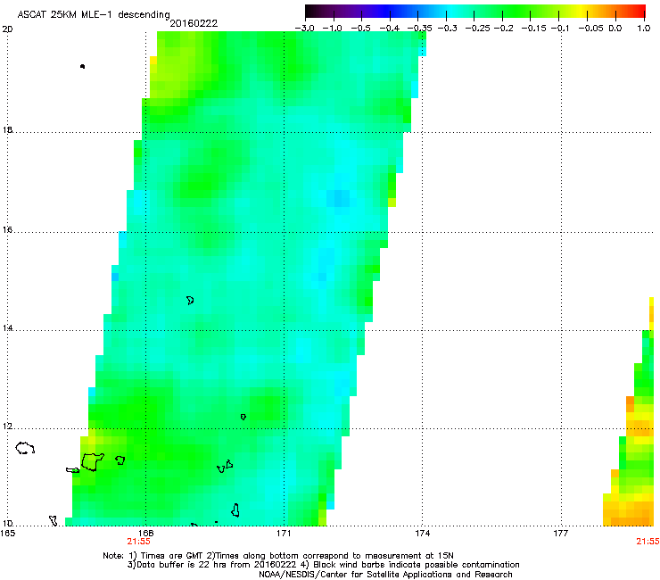
Task: Select the "1.0" color scale label
Action: (x=644, y=29)
